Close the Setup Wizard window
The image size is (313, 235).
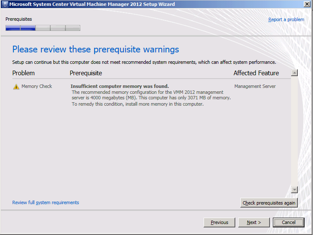click(x=307, y=4)
